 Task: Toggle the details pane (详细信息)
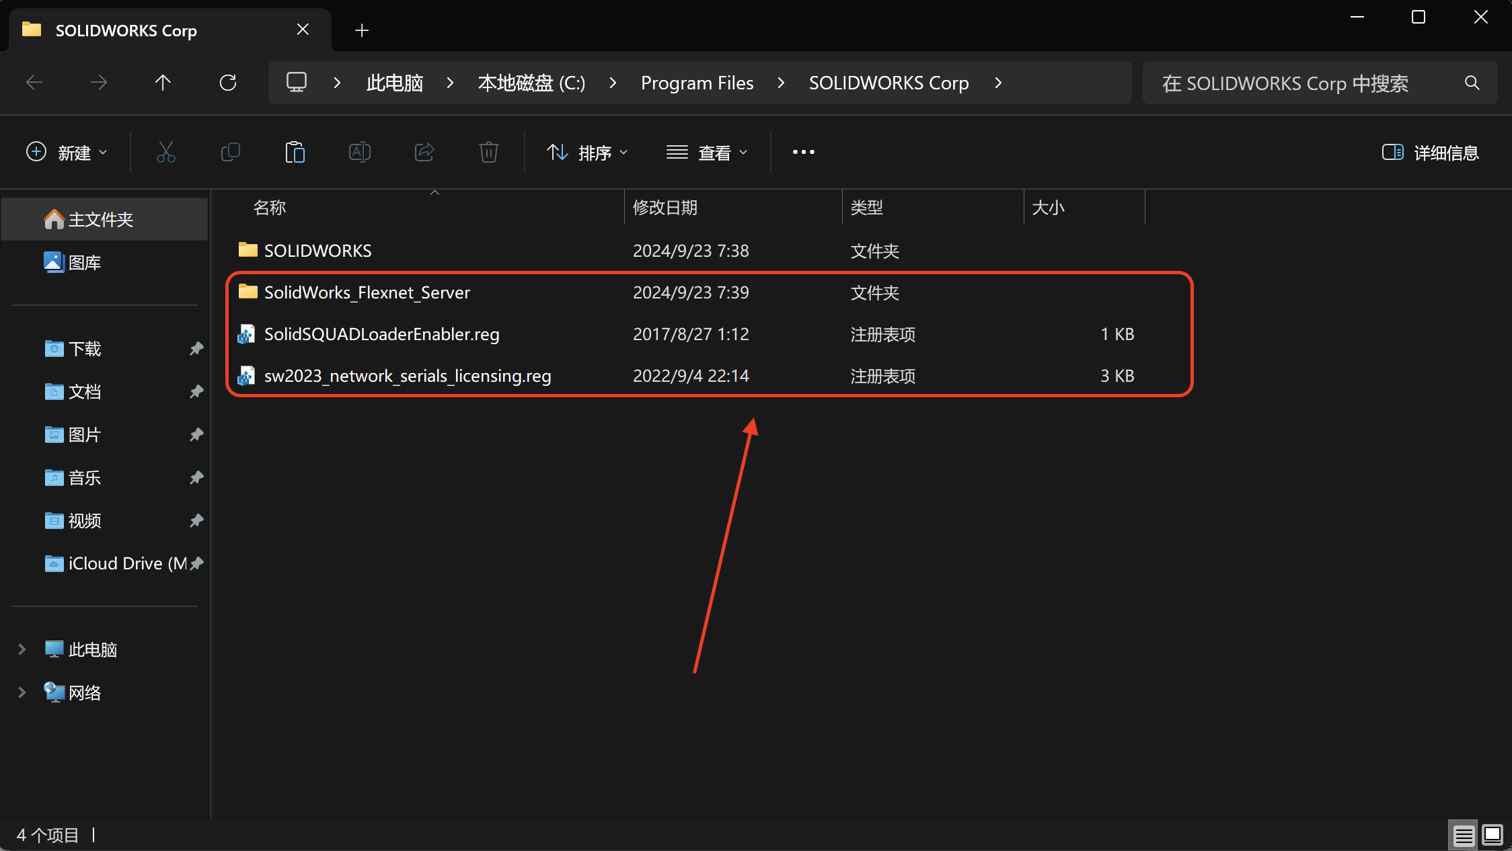click(x=1430, y=153)
